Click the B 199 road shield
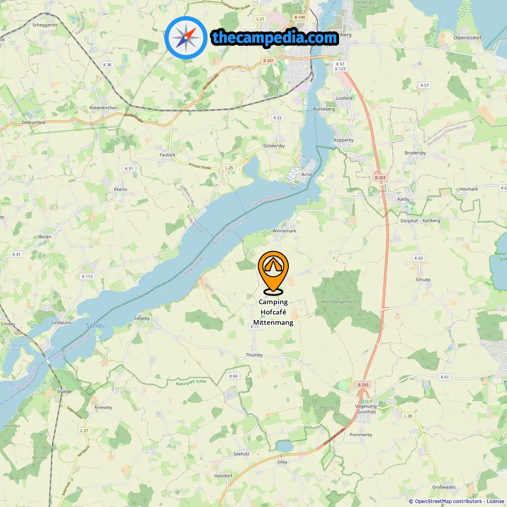Image resolution: width=507 pixels, height=507 pixels. coord(300,17)
